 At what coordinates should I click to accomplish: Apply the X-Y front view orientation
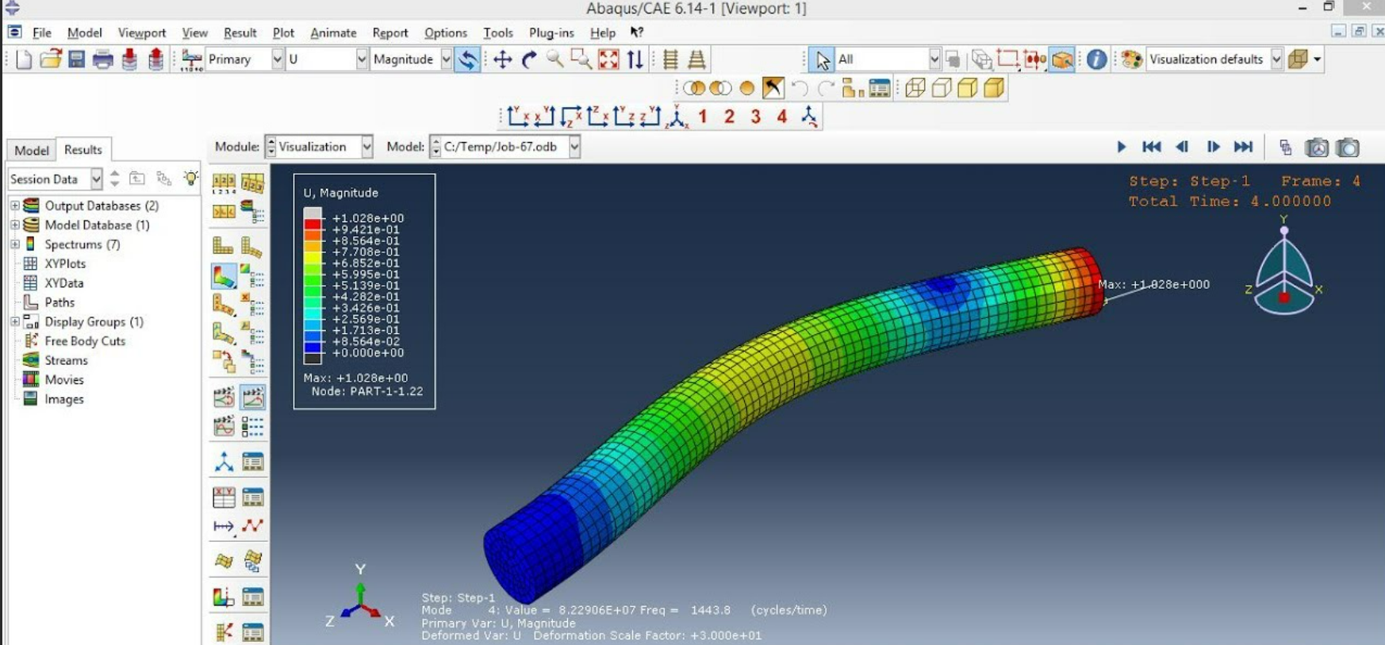[518, 117]
